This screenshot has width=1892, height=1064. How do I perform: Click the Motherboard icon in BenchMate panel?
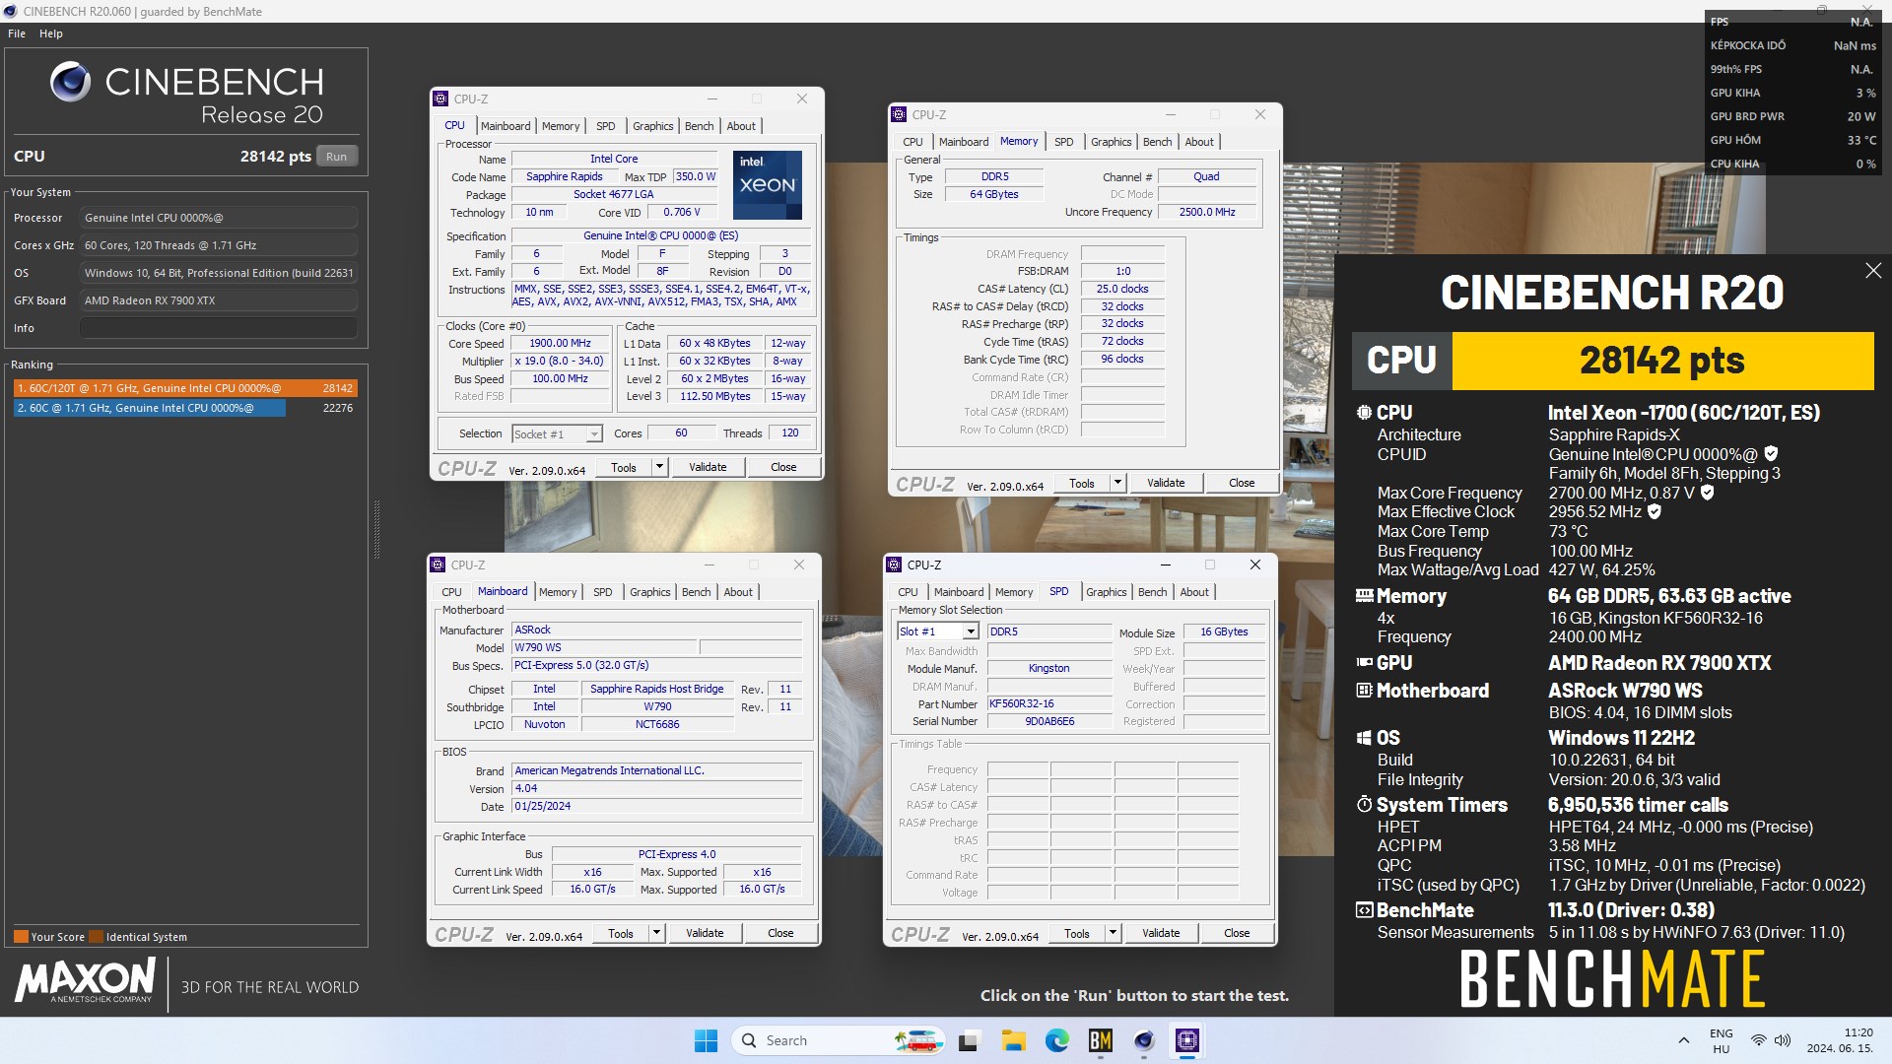click(1364, 691)
